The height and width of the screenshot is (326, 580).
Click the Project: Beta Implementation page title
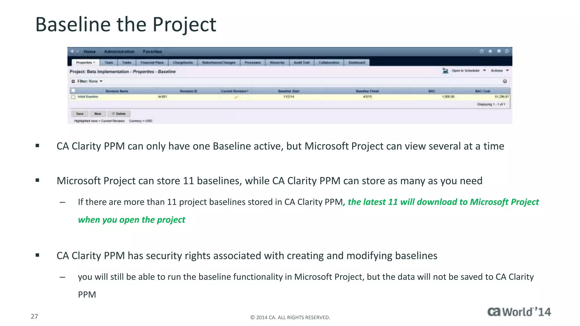(123, 72)
